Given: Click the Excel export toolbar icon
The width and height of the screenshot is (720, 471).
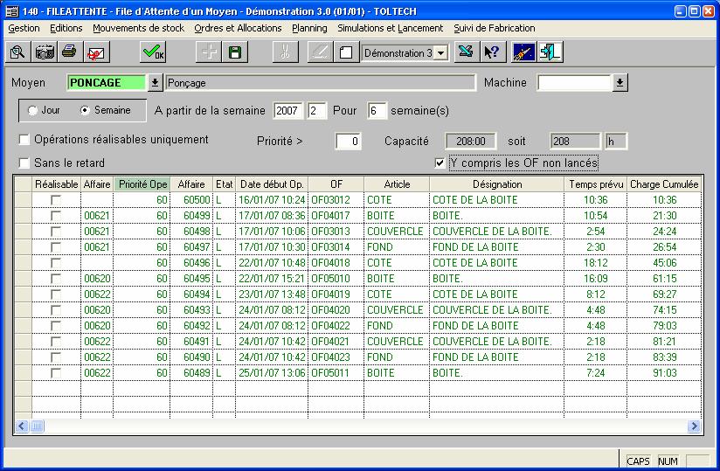Looking at the screenshot, I should coord(466,52).
